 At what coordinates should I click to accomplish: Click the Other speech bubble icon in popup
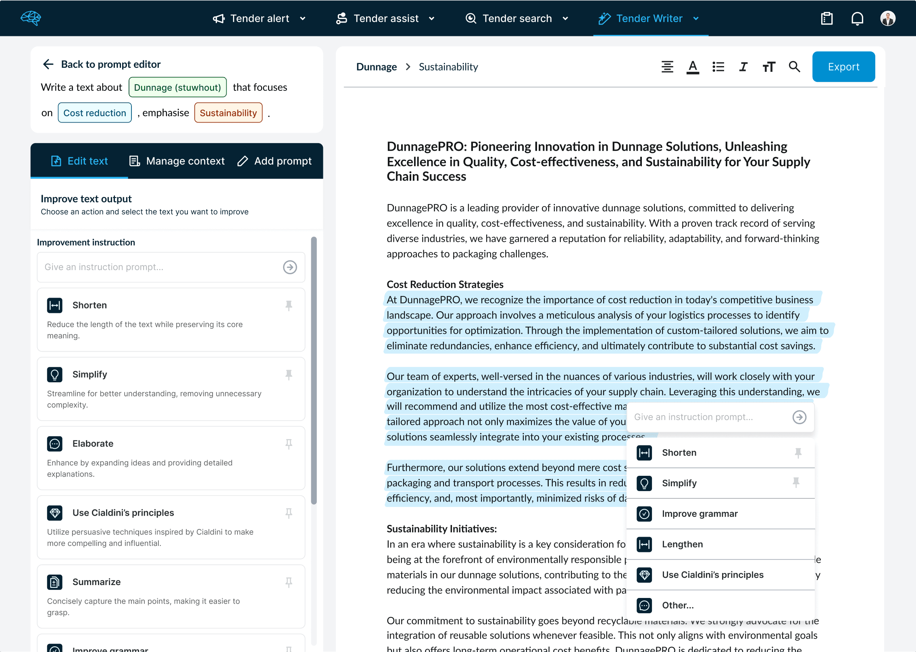(x=644, y=605)
